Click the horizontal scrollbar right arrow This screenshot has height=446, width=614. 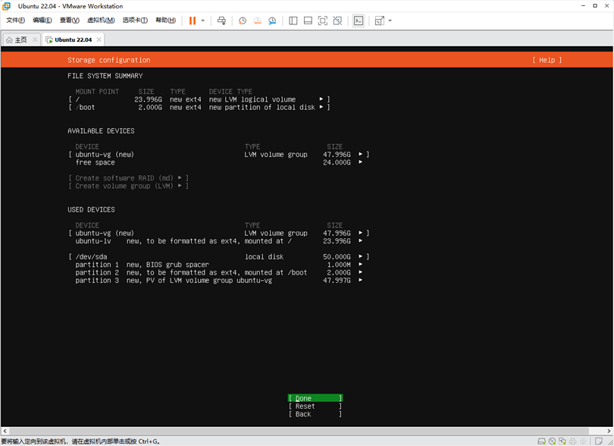[609, 431]
